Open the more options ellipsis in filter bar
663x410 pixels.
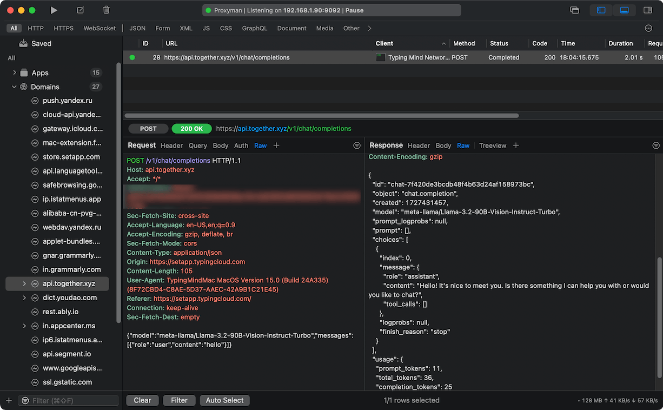pyautogui.click(x=648, y=28)
